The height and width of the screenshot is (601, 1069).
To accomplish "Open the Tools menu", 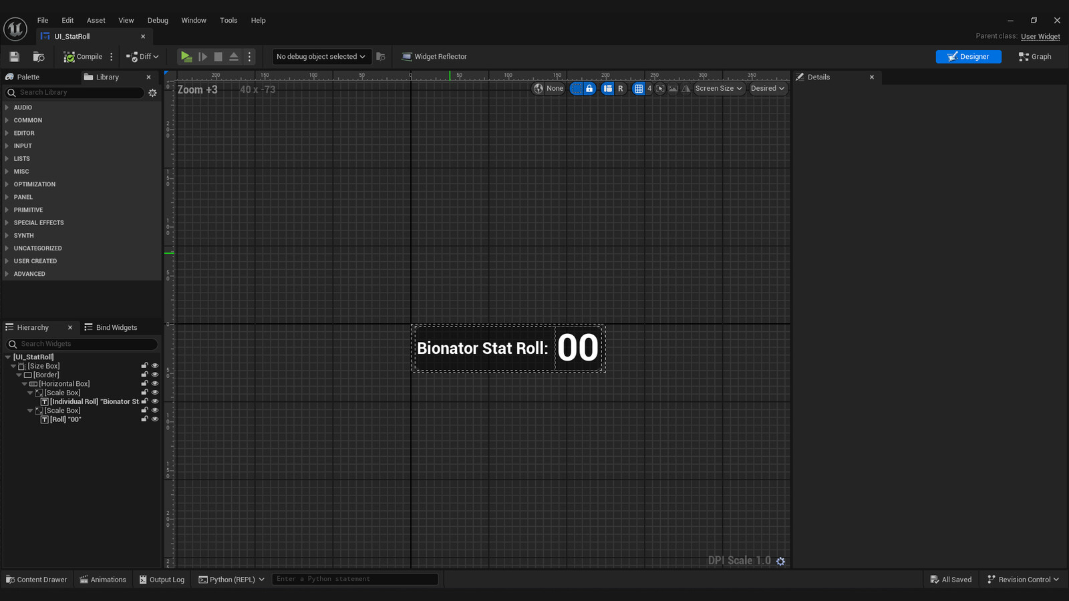I will [x=228, y=21].
